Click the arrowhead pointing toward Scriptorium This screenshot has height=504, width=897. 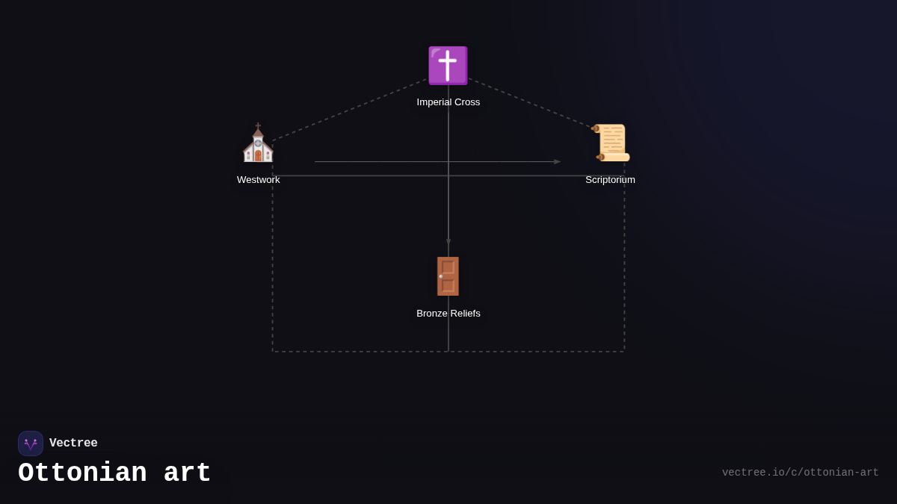tap(557, 162)
